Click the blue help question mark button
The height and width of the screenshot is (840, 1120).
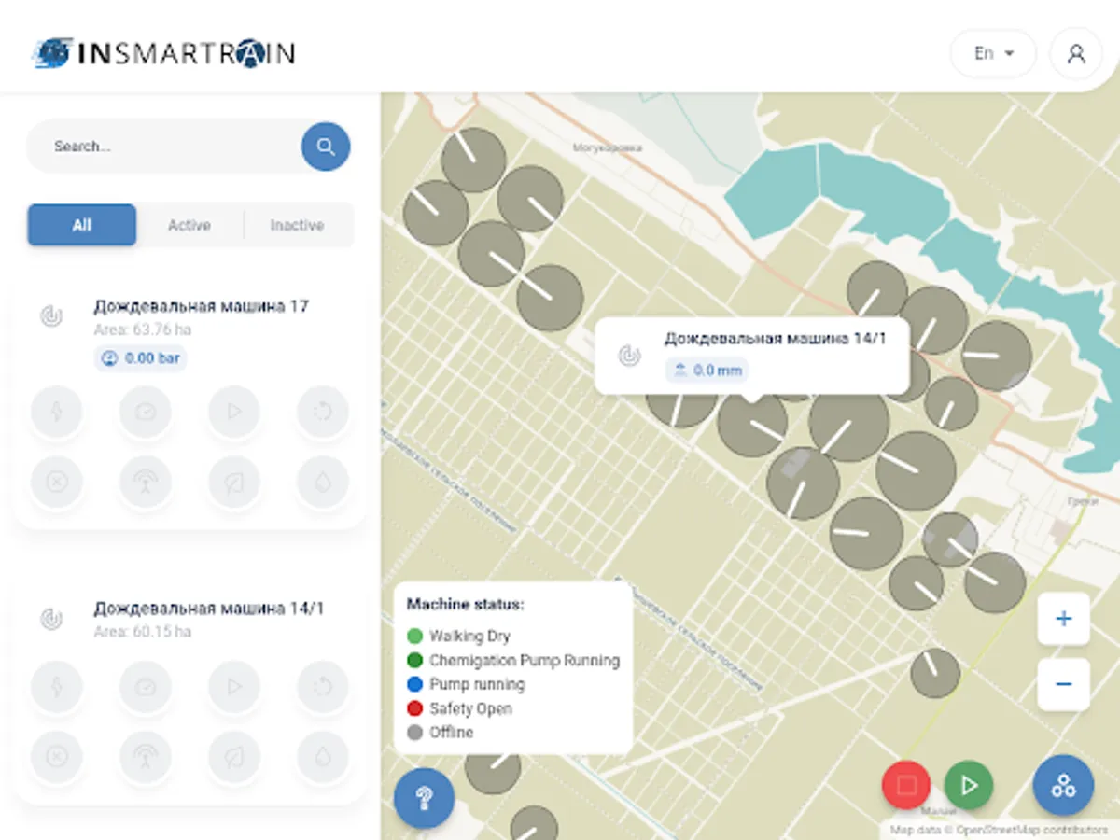click(425, 798)
